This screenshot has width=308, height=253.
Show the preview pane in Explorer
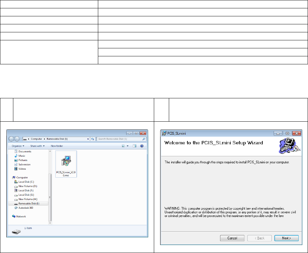point(135,146)
